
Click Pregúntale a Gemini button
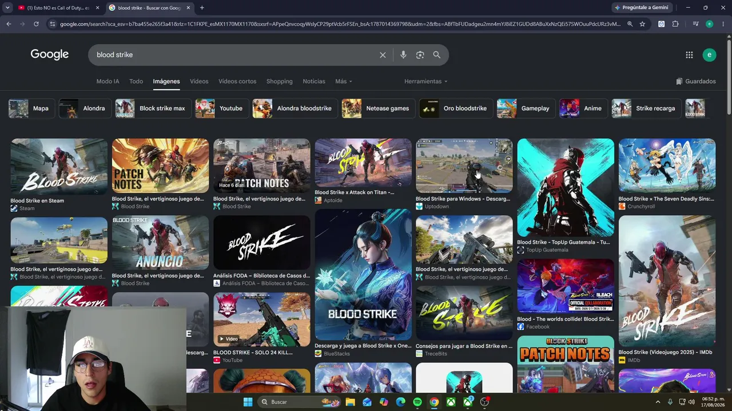pyautogui.click(x=641, y=7)
